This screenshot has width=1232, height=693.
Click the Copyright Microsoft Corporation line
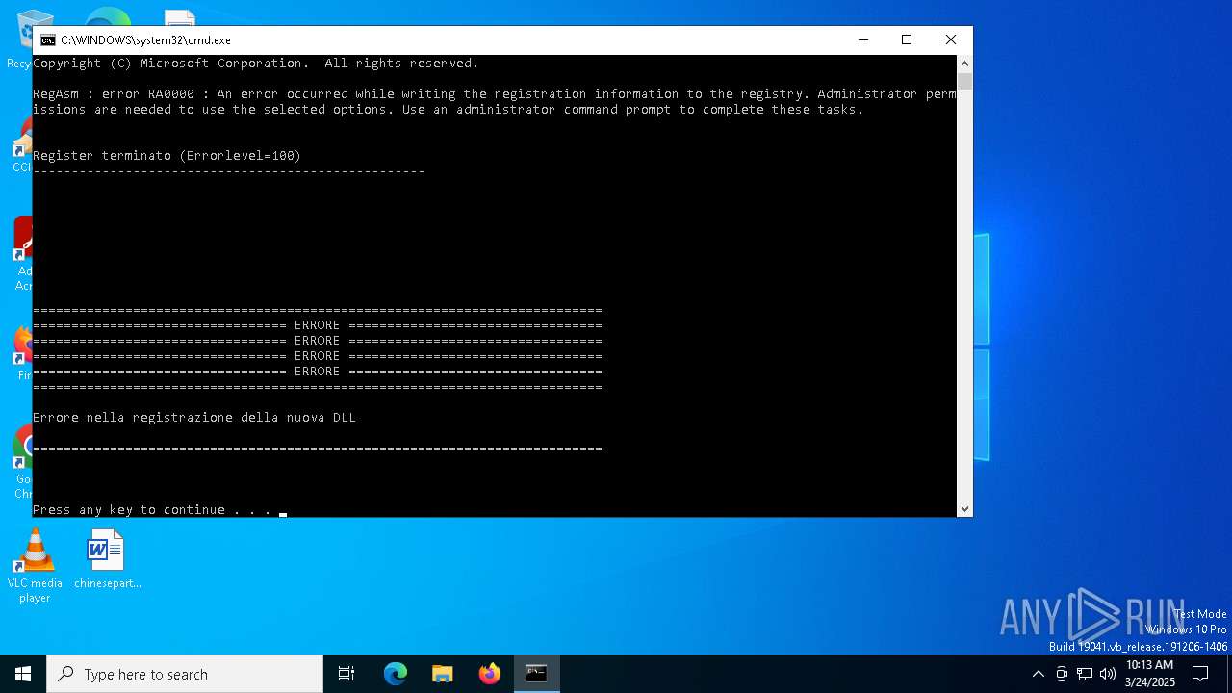click(x=255, y=63)
